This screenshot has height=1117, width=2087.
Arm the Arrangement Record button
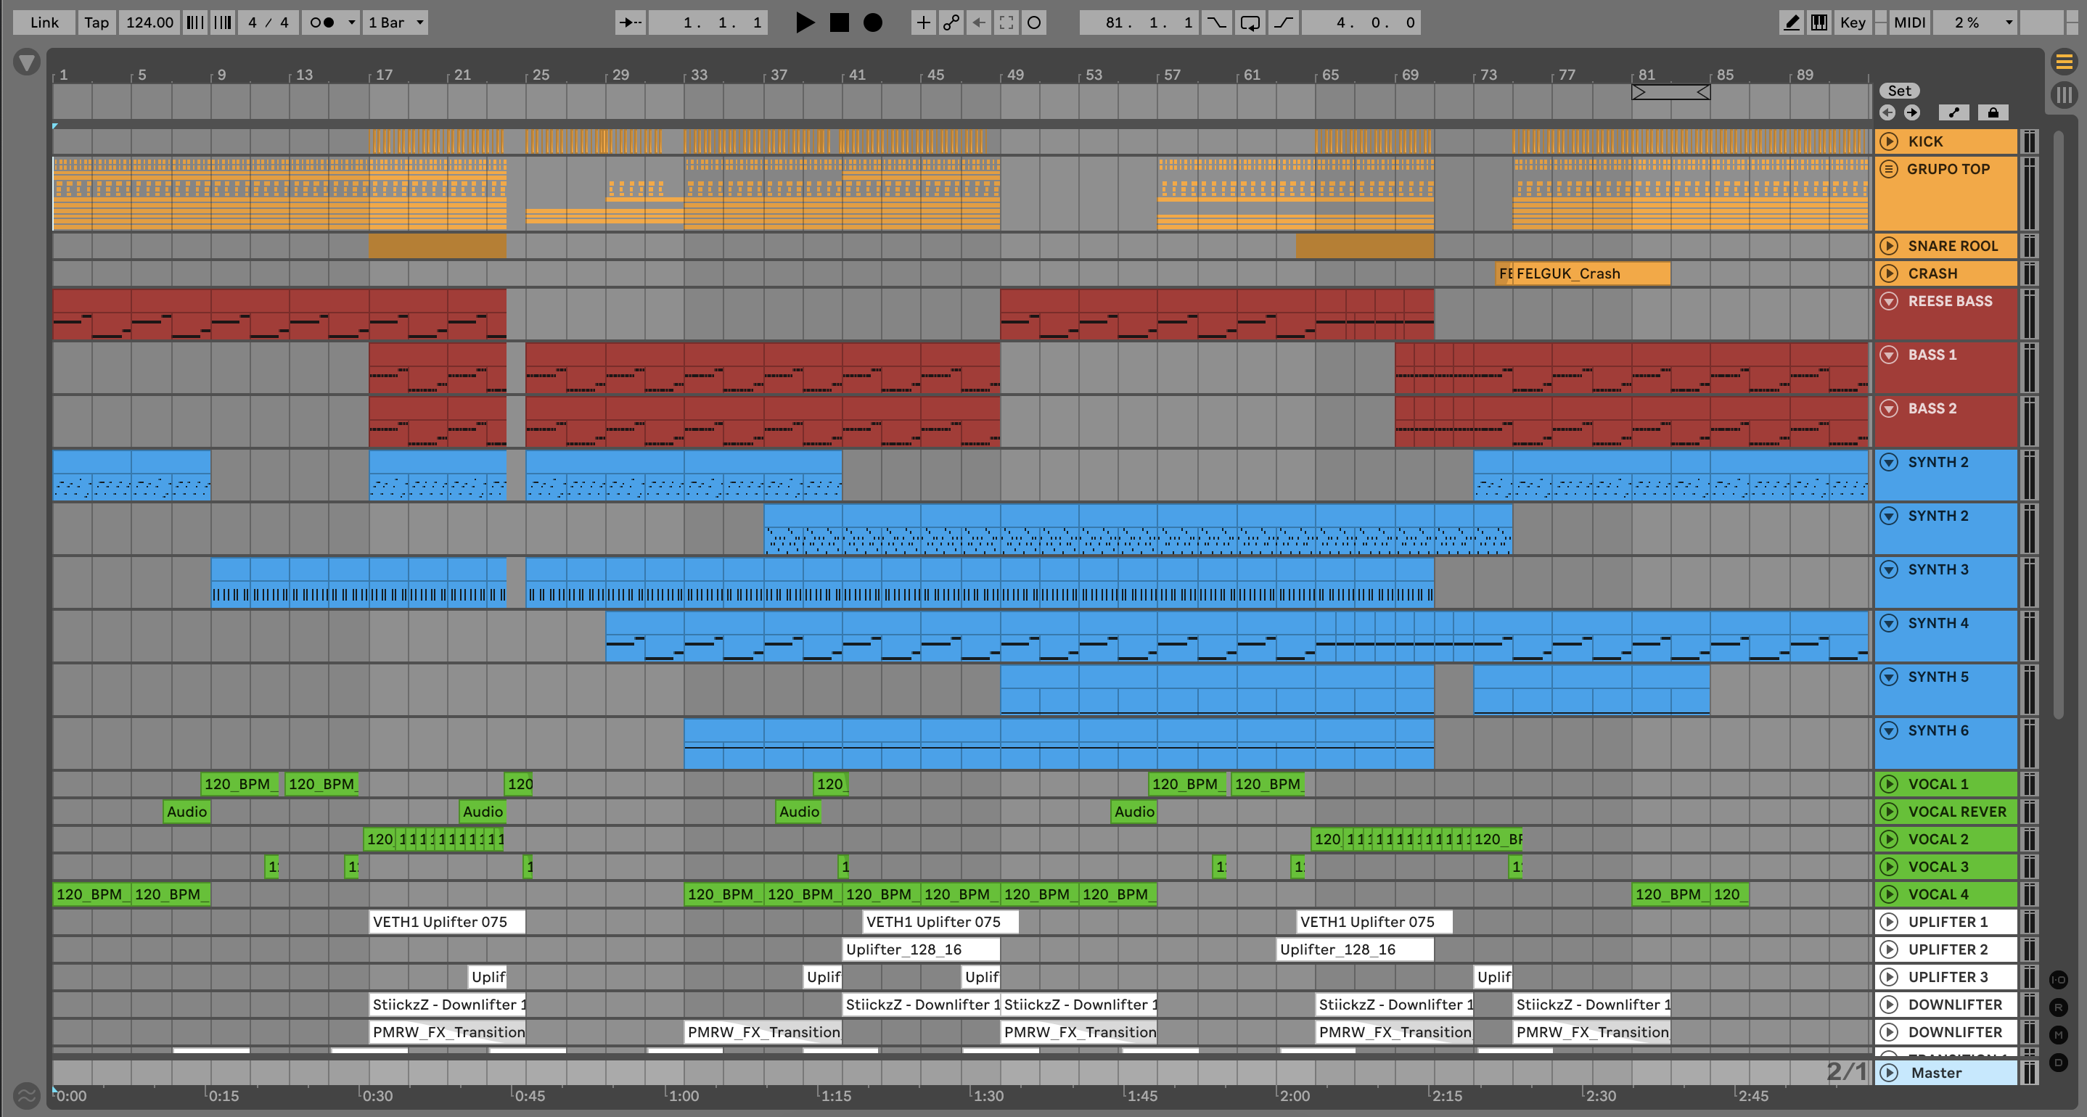pyautogui.click(x=872, y=22)
